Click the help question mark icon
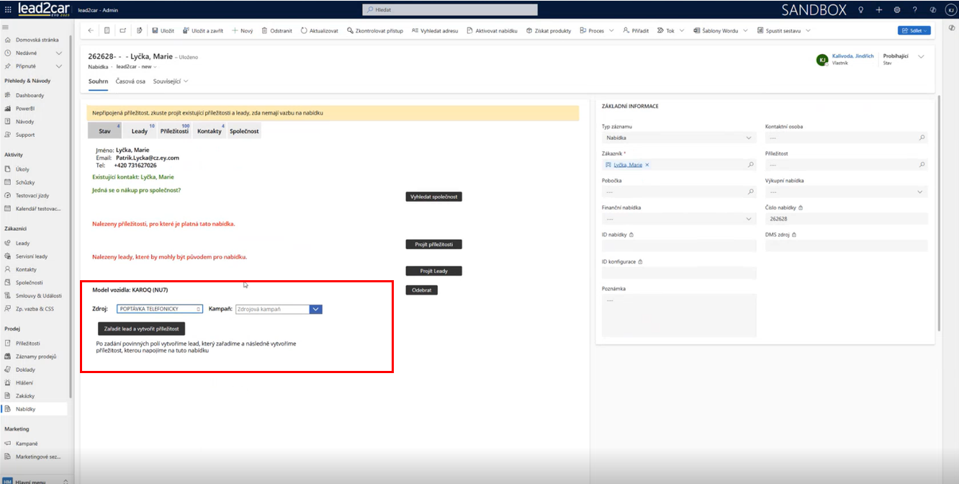This screenshot has width=959, height=484. pos(915,10)
